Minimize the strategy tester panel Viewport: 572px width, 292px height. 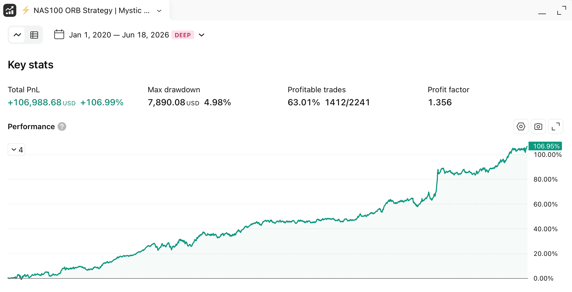(542, 13)
